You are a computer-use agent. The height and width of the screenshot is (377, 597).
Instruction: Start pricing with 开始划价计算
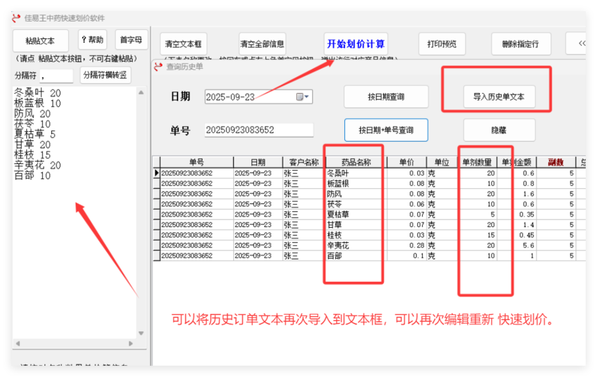click(355, 44)
